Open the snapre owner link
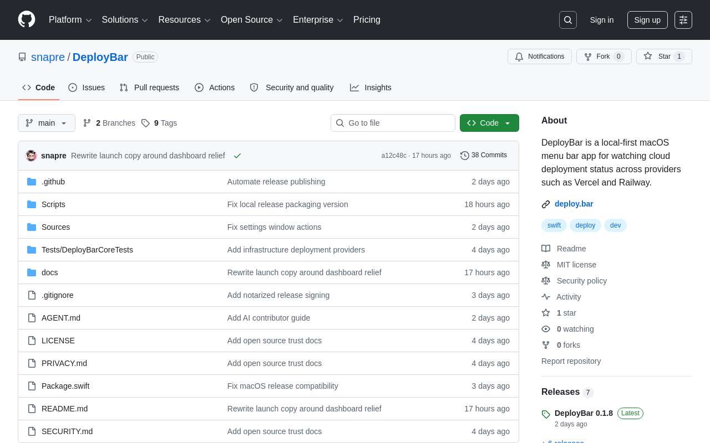This screenshot has width=710, height=443. (x=48, y=57)
